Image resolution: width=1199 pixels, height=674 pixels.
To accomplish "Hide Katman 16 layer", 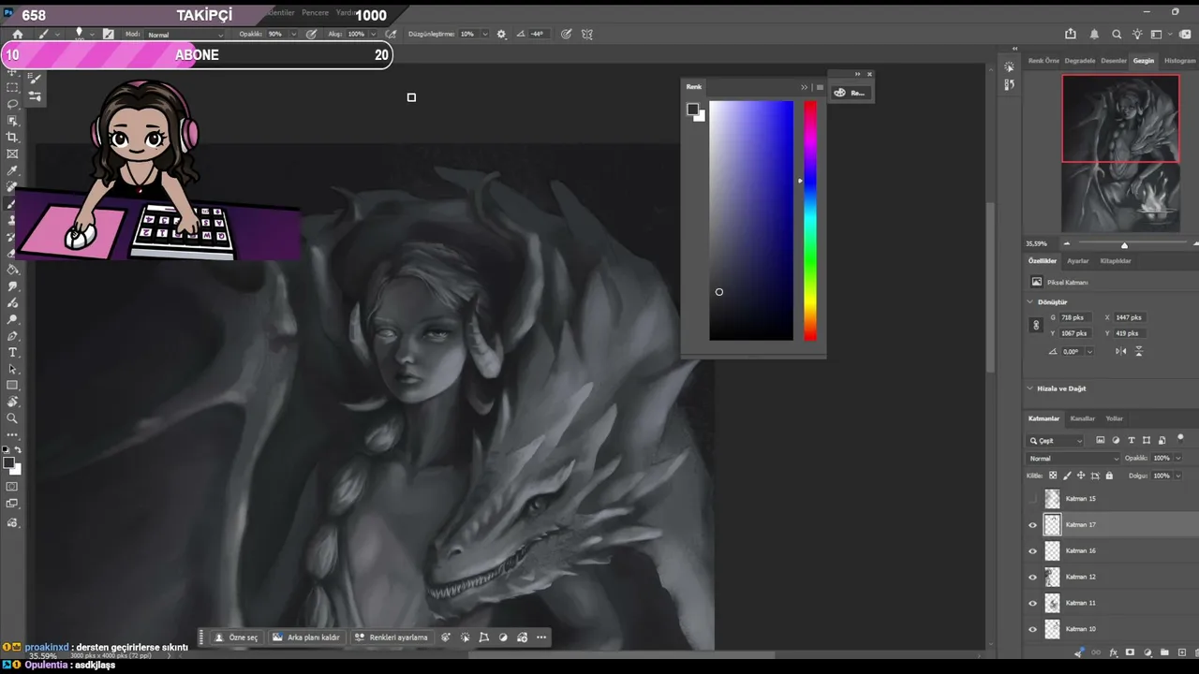I will pos(1033,551).
